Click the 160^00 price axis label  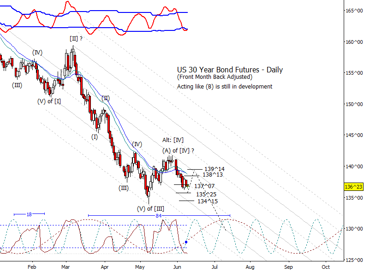[x=354, y=42]
